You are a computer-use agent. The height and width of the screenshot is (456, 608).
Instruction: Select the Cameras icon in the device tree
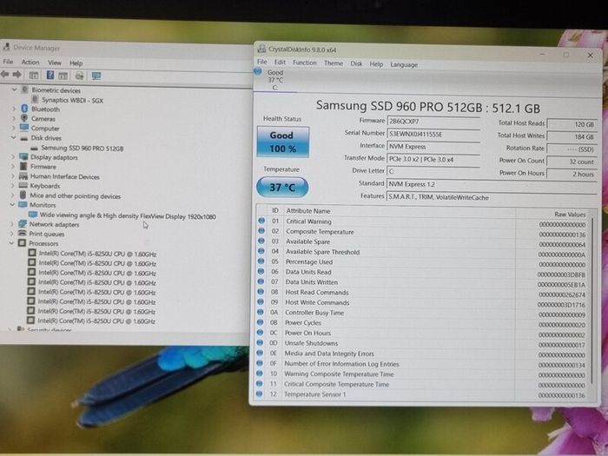pyautogui.click(x=24, y=118)
